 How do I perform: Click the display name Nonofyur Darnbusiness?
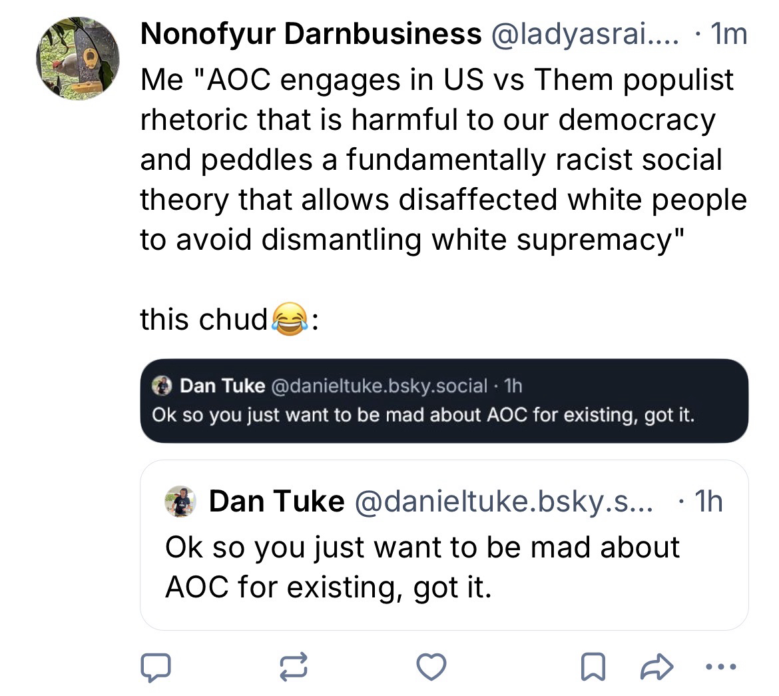coord(310,33)
